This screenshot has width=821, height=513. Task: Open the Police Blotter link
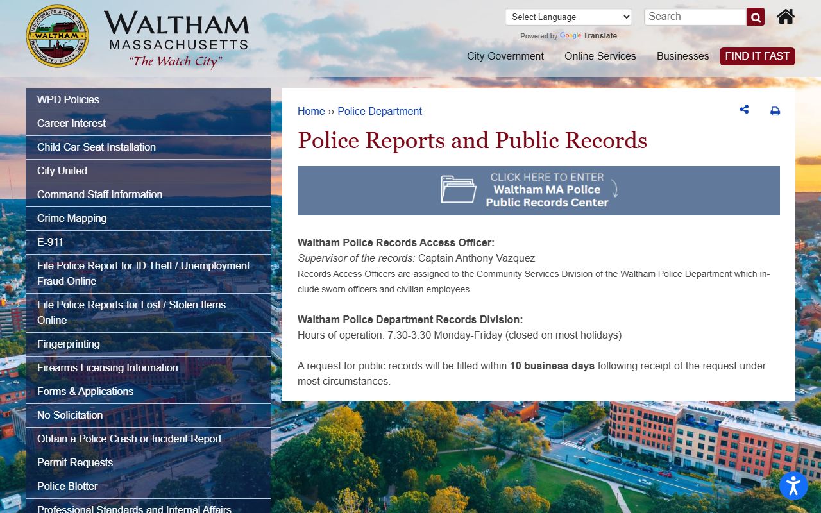click(148, 487)
